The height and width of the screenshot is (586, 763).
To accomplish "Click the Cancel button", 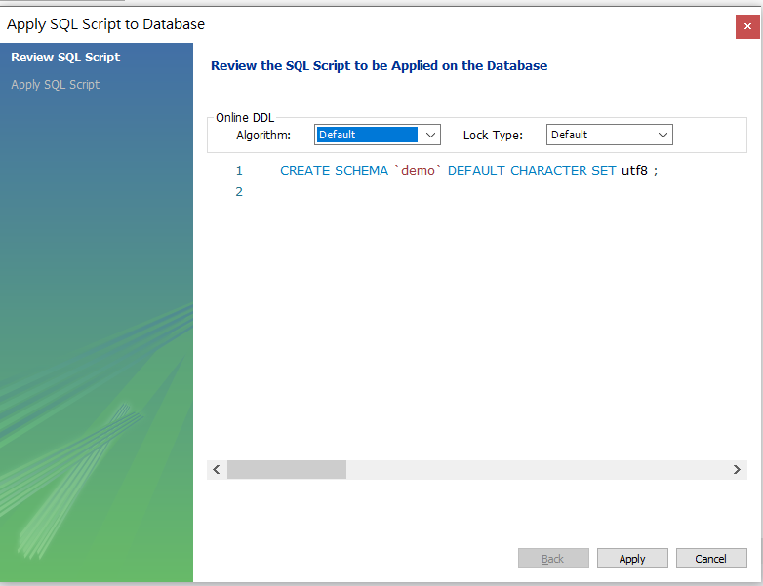I will (x=711, y=559).
